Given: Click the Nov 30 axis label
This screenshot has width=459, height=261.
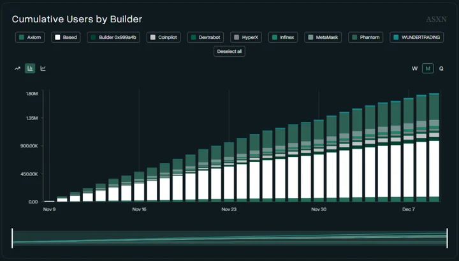Looking at the screenshot, I should point(319,209).
